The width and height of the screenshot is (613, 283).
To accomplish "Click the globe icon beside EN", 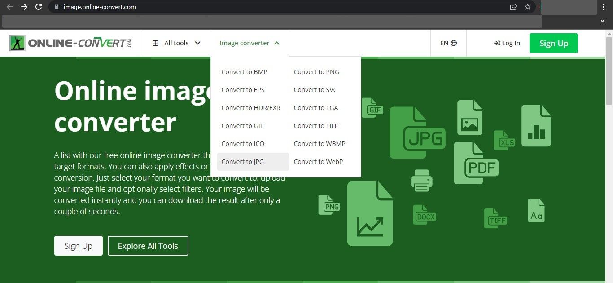I will (455, 43).
